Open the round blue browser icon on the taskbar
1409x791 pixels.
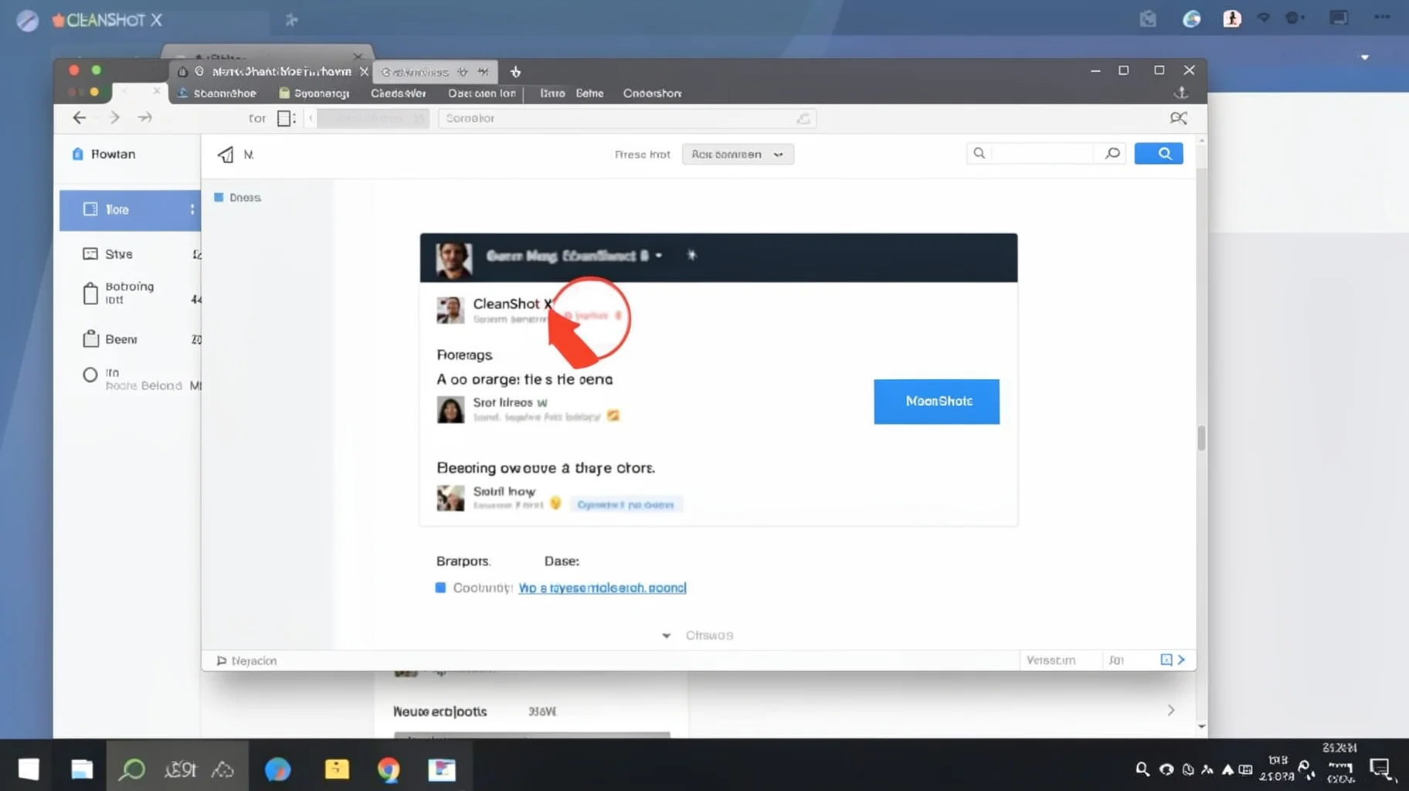coord(278,769)
